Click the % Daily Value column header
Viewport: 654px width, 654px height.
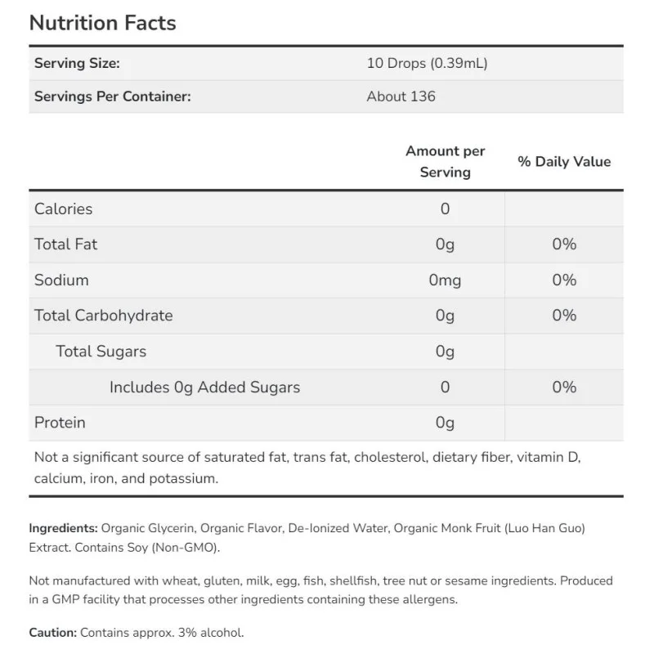564,161
